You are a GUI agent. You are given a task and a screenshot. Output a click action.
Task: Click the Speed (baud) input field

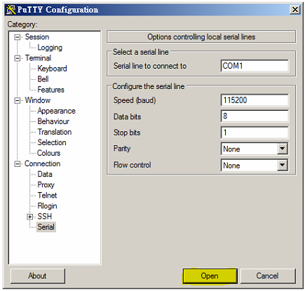tap(255, 100)
